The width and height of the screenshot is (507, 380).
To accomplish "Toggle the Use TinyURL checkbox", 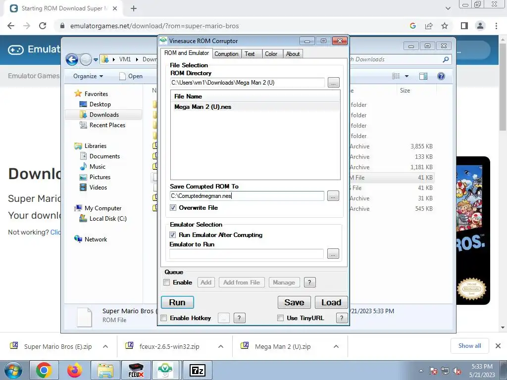I will 281,318.
